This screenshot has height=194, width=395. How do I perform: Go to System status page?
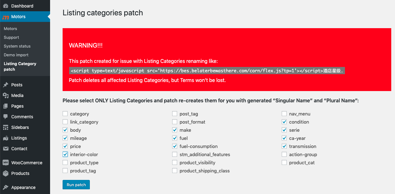tap(17, 46)
